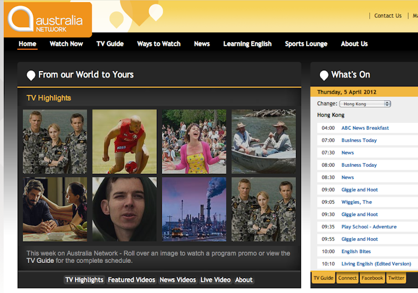Open the Watch Now menu
Screen dimensions: 418x293
pos(67,44)
